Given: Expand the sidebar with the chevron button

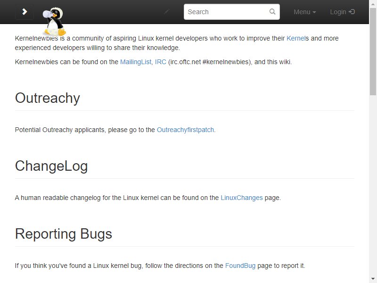Looking at the screenshot, I should (25, 12).
